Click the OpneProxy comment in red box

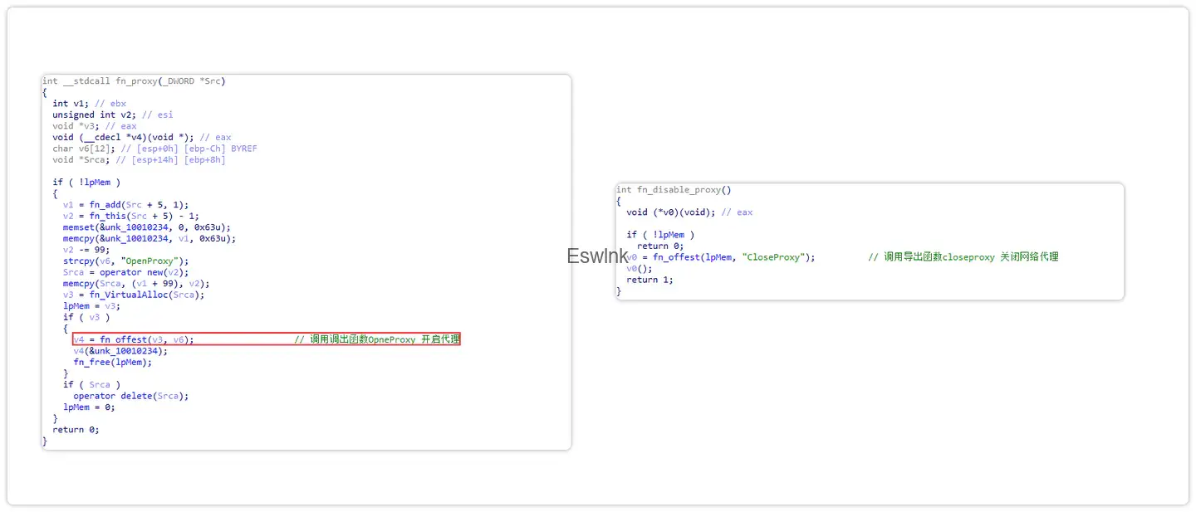click(x=377, y=339)
